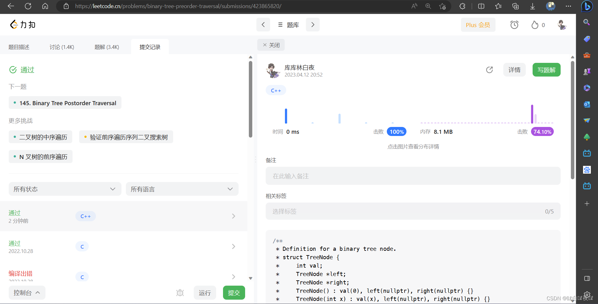The image size is (598, 304).
Task: Switch to 题目描述 tab
Action: 19,47
